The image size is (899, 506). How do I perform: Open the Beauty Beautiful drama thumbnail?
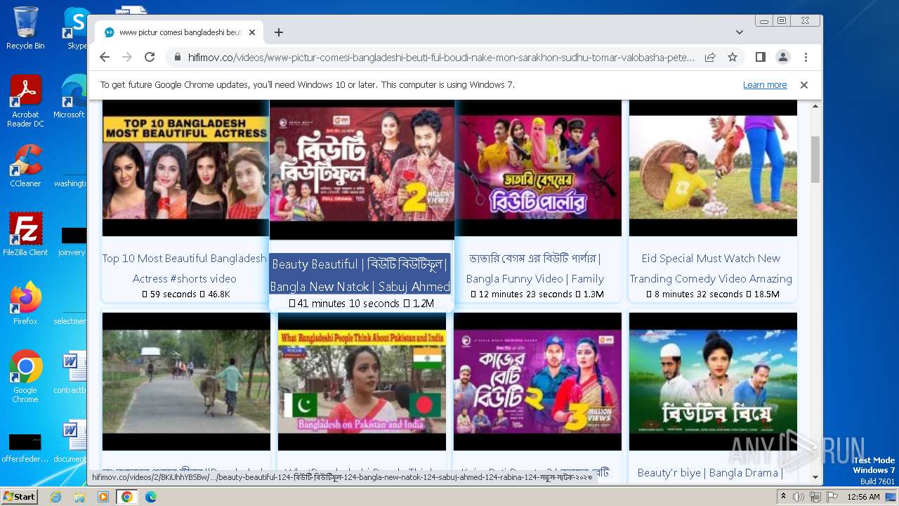pyautogui.click(x=362, y=169)
